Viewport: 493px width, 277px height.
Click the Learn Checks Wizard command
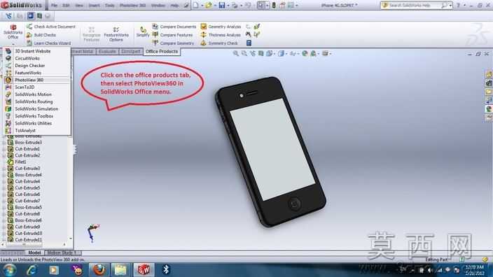pos(49,43)
